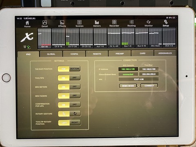
Task: Turn Tooltips OFF
Action: [75, 78]
